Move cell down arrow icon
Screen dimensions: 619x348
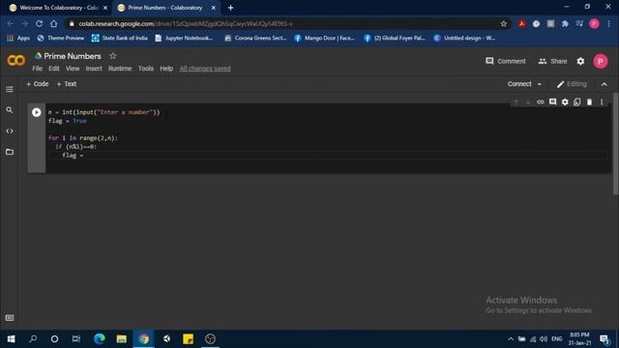(528, 102)
